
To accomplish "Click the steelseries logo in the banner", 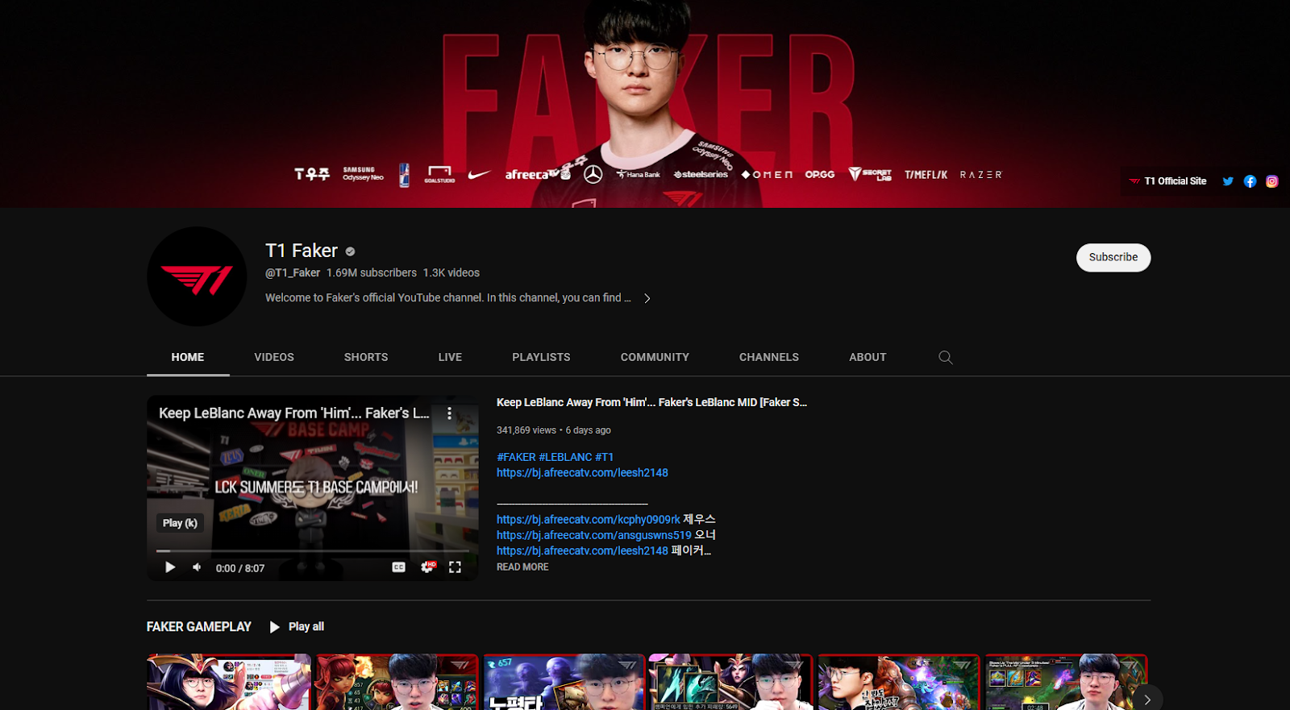I will point(701,174).
